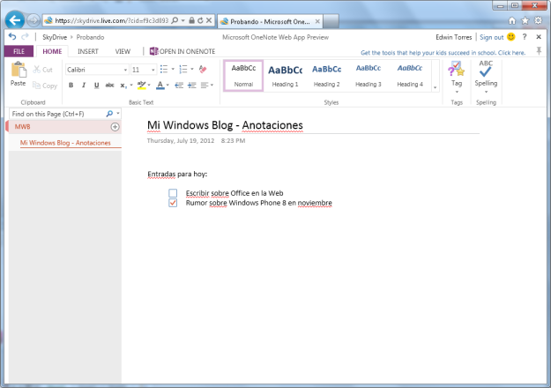Click the Bullets list icon
This screenshot has height=388, width=551.
164,69
